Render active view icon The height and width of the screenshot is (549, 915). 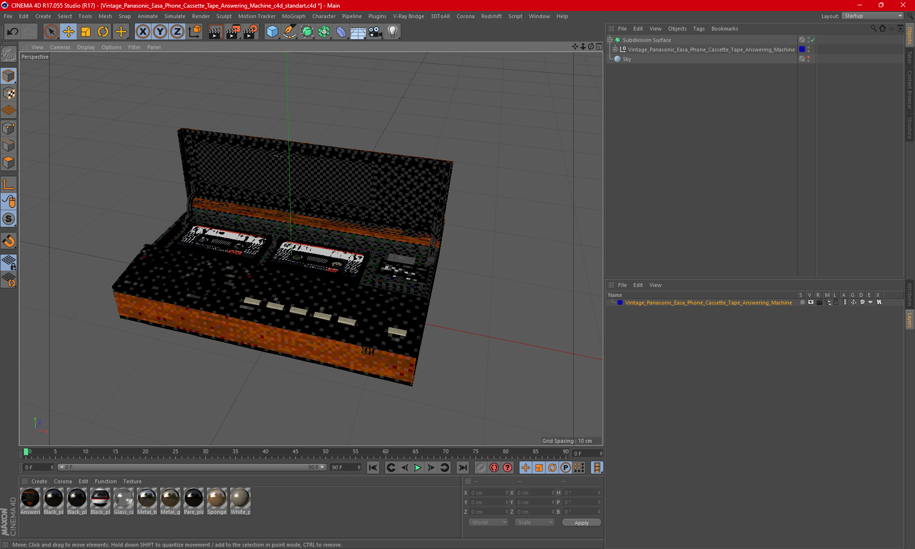click(x=215, y=32)
